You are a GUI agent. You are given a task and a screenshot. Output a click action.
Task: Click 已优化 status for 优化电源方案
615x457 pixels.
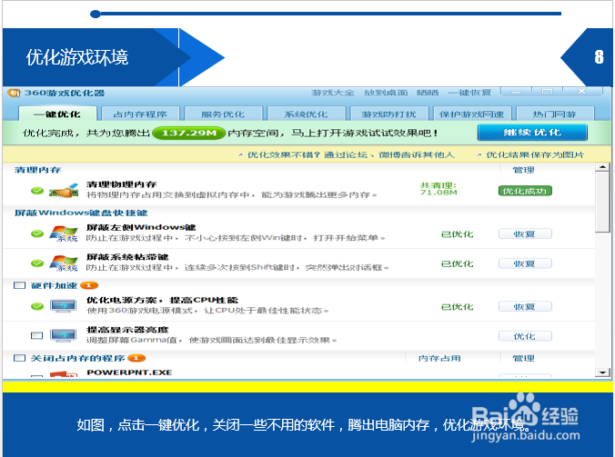tap(458, 306)
